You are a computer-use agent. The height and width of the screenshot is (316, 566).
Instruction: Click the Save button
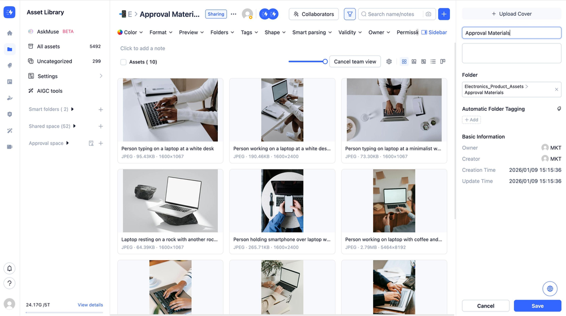pos(537,306)
